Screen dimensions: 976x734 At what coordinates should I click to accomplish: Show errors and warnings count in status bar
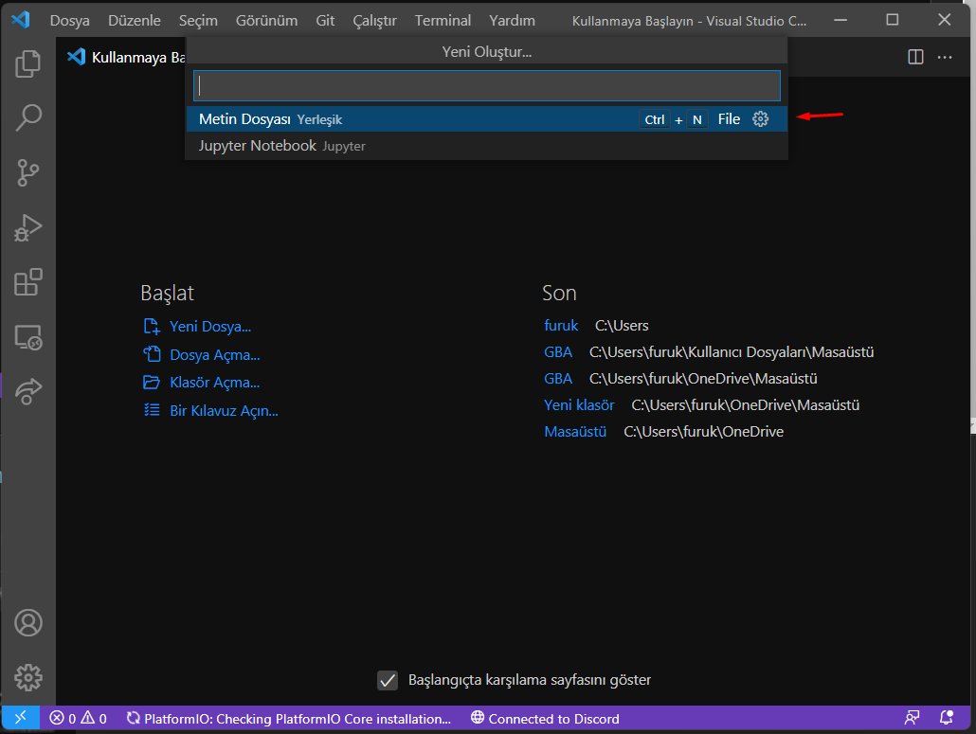click(79, 719)
